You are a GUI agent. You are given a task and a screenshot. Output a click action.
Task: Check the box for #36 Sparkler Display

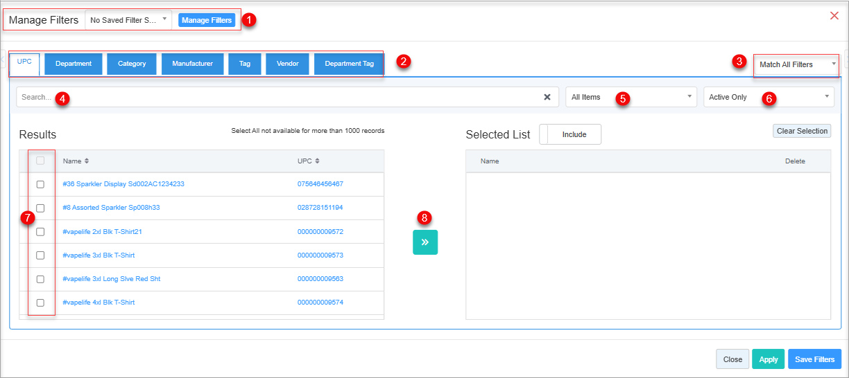pos(40,184)
